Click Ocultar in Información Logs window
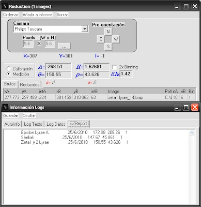 [x=29, y=115]
